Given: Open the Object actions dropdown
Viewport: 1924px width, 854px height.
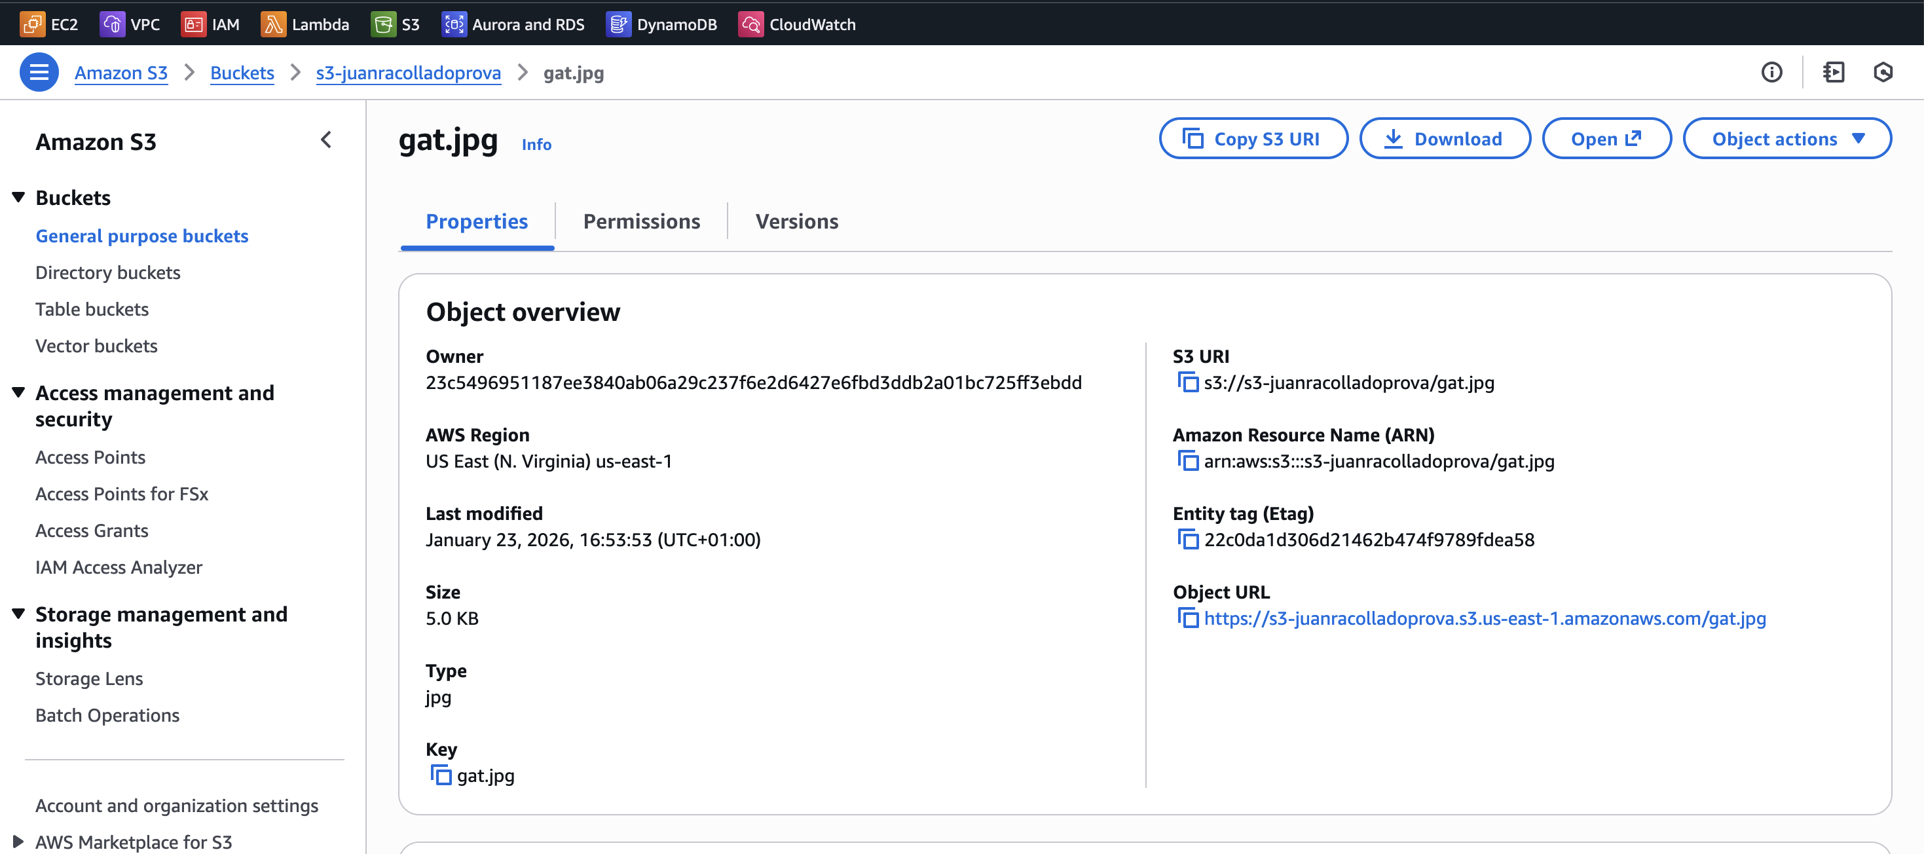Looking at the screenshot, I should click(1786, 139).
